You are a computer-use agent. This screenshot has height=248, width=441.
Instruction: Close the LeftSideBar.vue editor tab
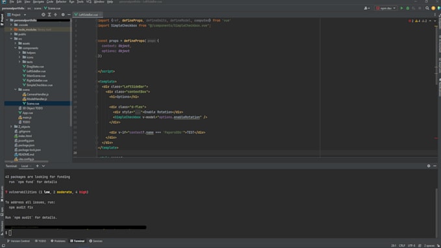tap(101, 15)
